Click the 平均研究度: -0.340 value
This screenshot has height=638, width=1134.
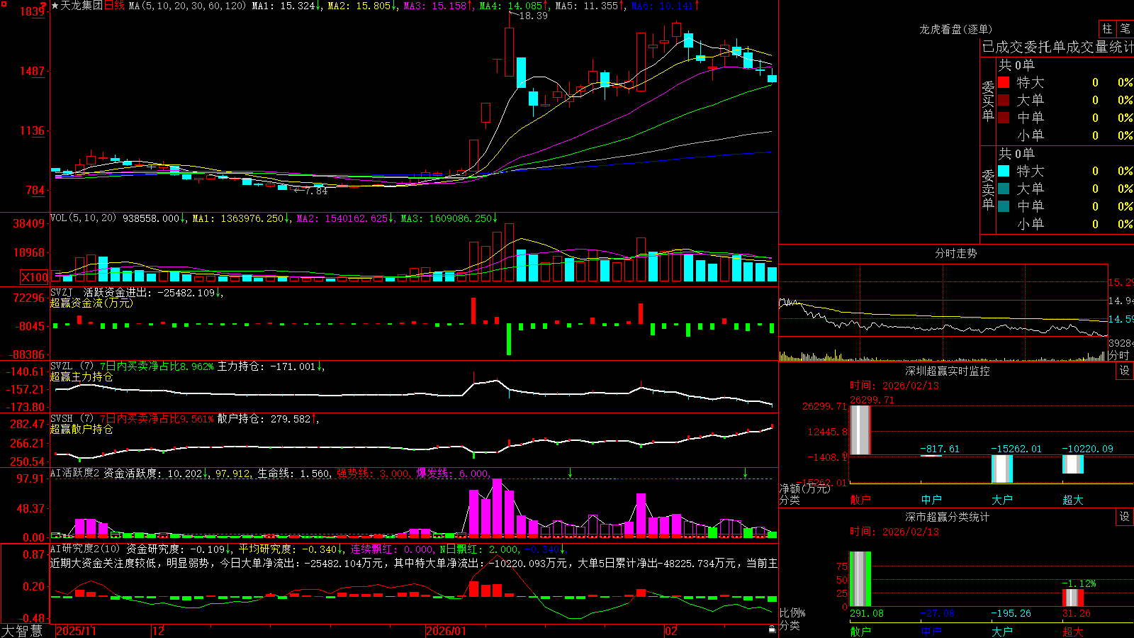coord(287,549)
